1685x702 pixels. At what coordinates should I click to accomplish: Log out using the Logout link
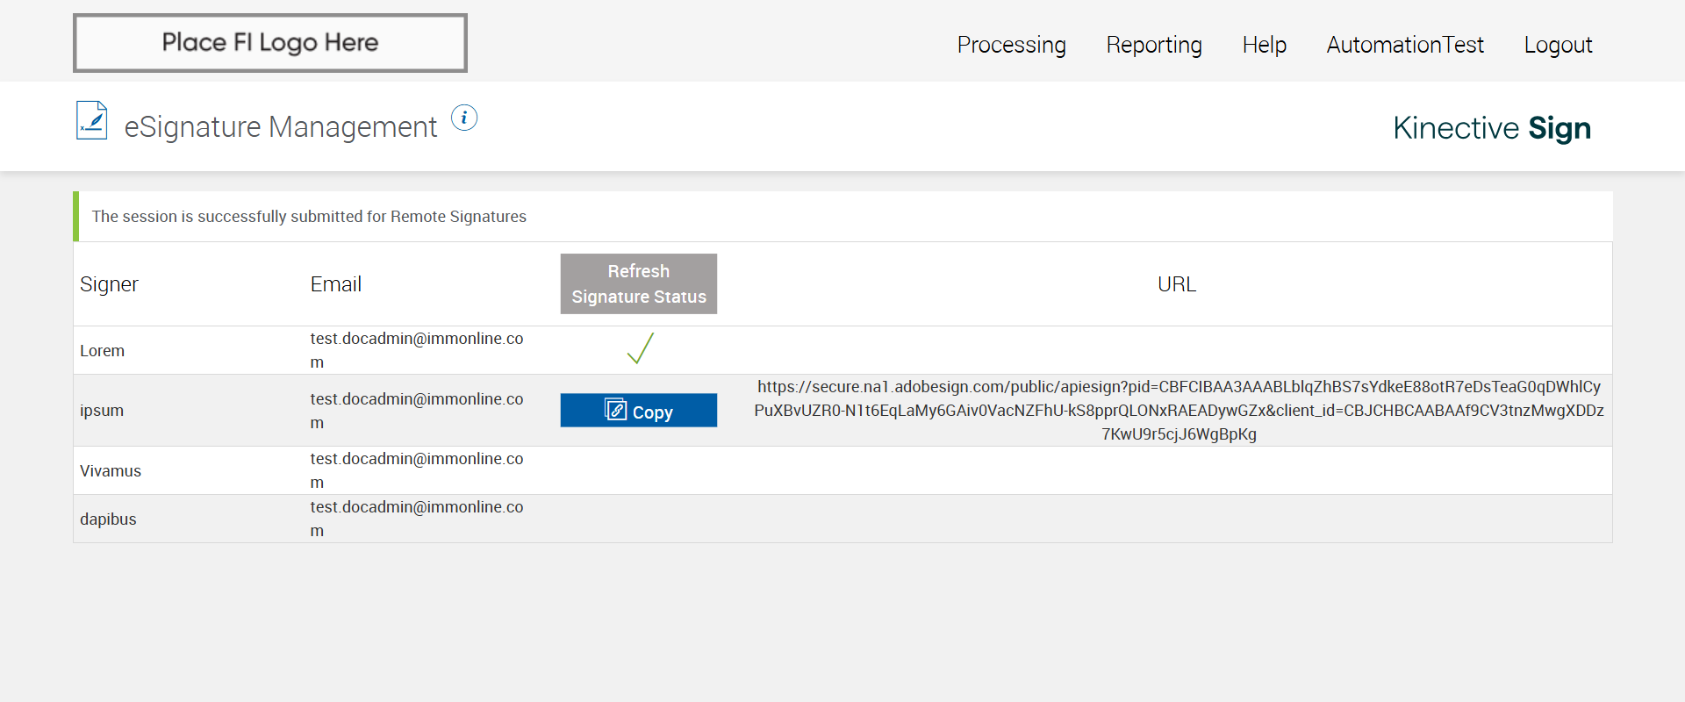(x=1558, y=45)
